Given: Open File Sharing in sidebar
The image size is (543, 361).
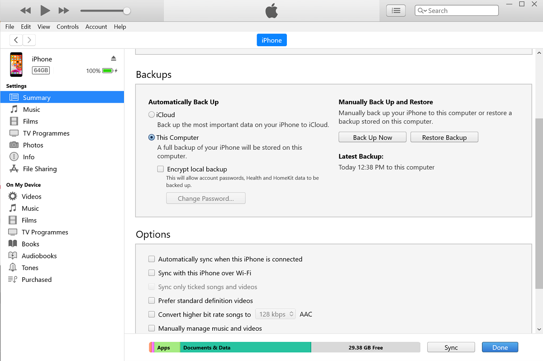Looking at the screenshot, I should coord(40,169).
